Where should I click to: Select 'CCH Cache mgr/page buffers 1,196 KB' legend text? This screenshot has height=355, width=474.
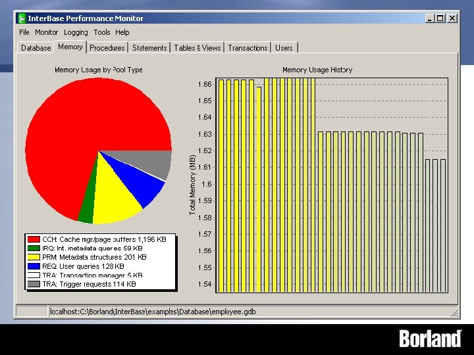(x=104, y=239)
